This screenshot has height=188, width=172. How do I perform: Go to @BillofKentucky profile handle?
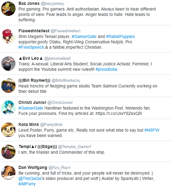pyautogui.click(x=66, y=80)
